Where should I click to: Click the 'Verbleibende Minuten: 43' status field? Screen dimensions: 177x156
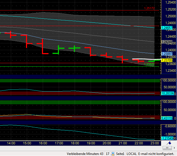85,154
